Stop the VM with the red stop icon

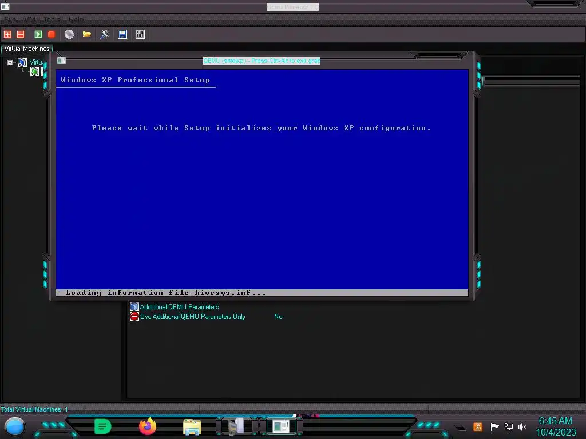click(x=52, y=34)
